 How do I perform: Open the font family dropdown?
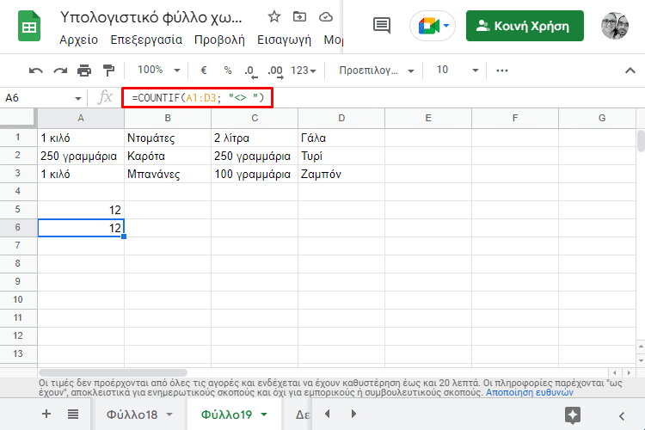376,71
